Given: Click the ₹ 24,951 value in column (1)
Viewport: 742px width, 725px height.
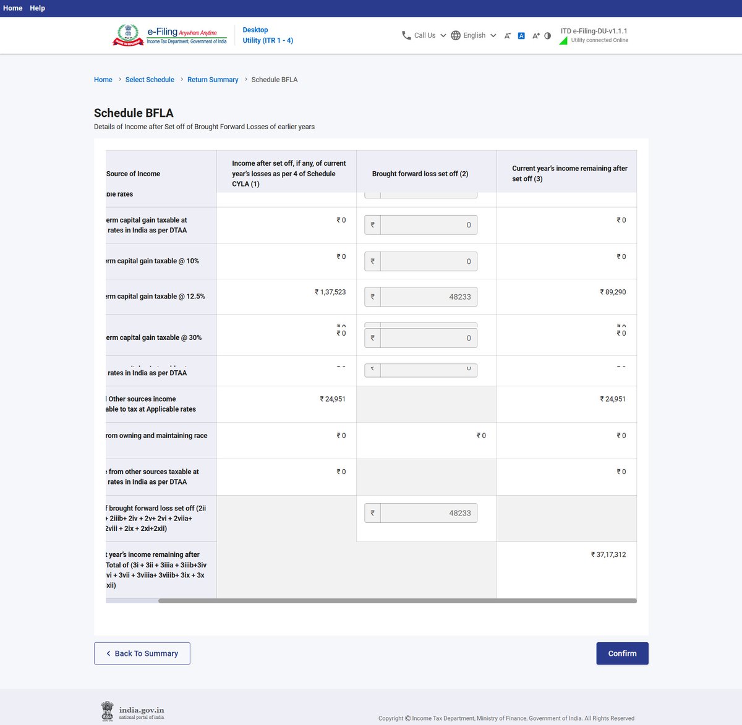Looking at the screenshot, I should (333, 399).
